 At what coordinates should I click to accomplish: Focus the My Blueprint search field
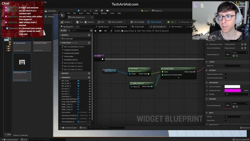click(79, 31)
